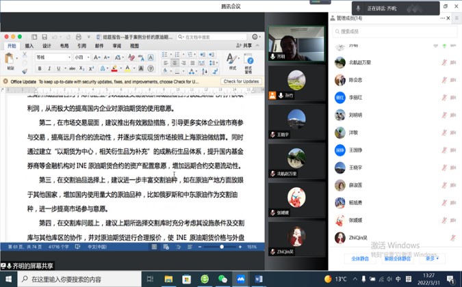Center-align the paragraph text
Image resolution: width=462 pixels, height=287 pixels.
pyautogui.click(x=175, y=64)
